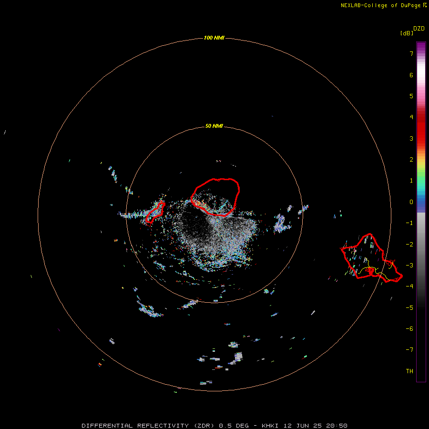Click the colorbar value -4 label
Viewport: 429px width, 429px height.
409,286
